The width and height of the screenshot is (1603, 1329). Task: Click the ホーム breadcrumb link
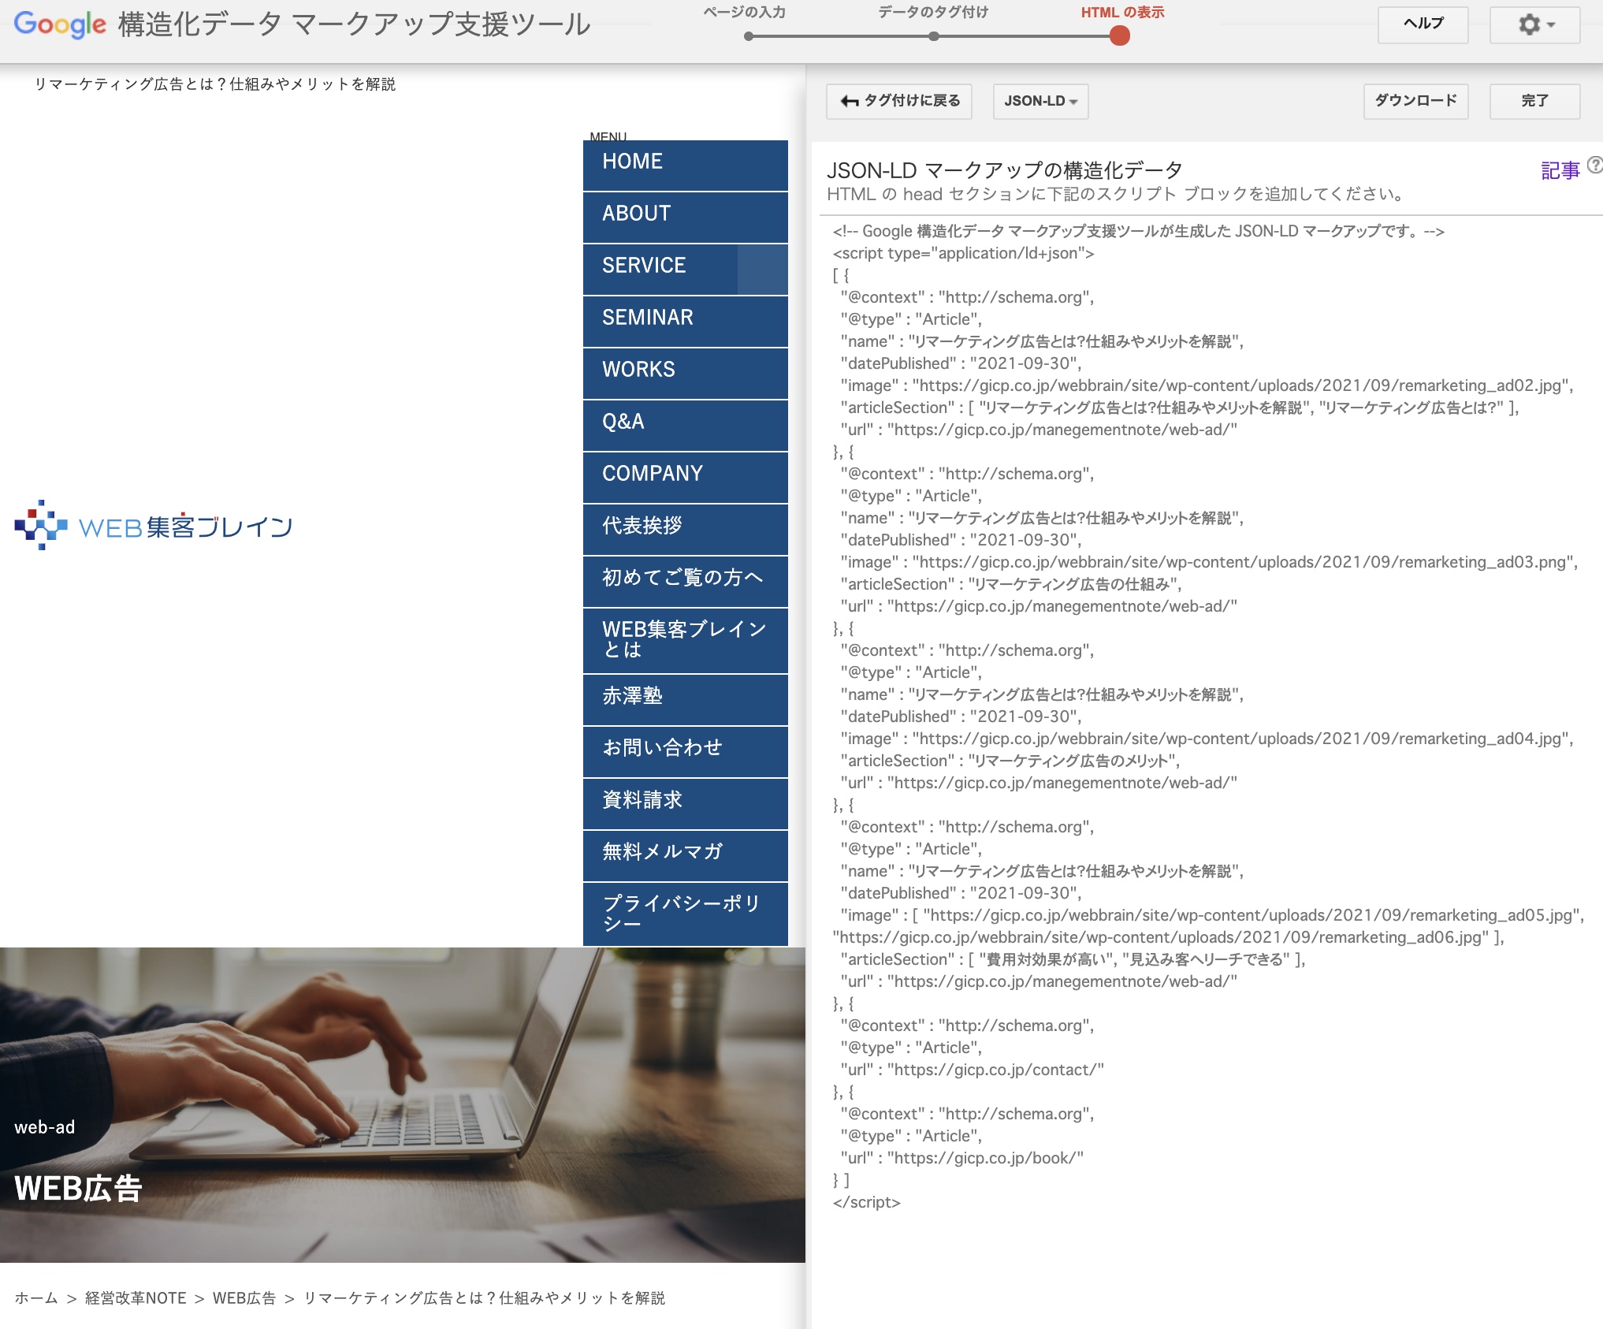pyautogui.click(x=36, y=1297)
